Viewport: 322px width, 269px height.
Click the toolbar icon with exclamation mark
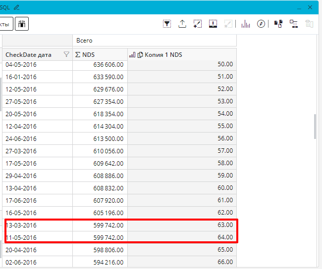click(213, 24)
